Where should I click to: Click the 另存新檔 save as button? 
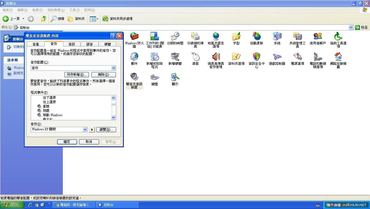click(x=77, y=75)
